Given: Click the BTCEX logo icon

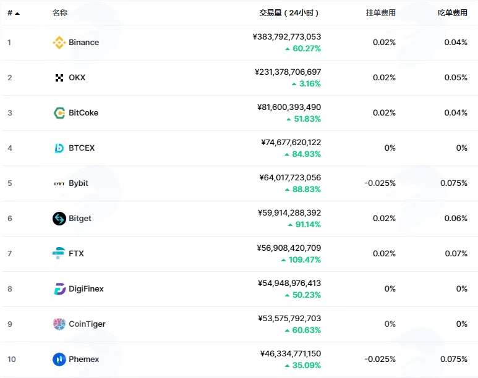Looking at the screenshot, I should [x=59, y=148].
